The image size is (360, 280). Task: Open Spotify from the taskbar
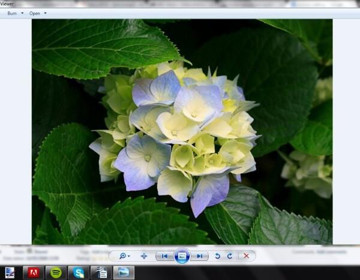click(56, 273)
